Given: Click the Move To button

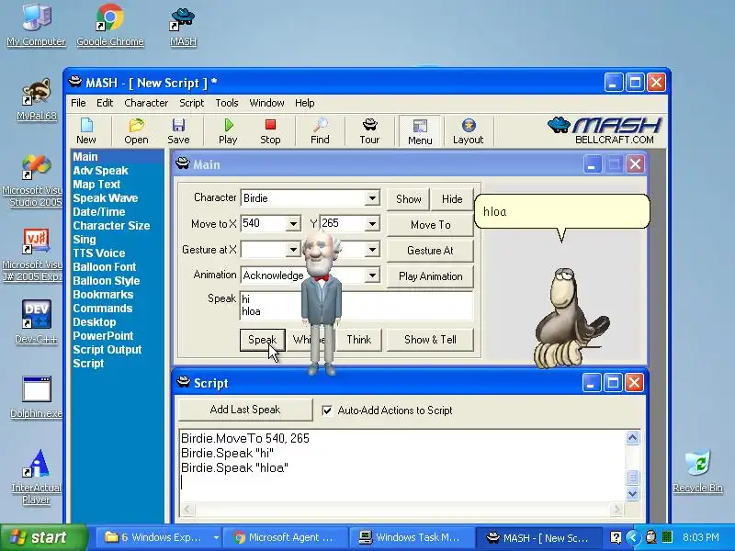Looking at the screenshot, I should 430,225.
